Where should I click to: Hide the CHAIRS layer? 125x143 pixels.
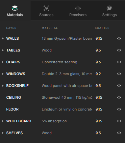[119, 62]
